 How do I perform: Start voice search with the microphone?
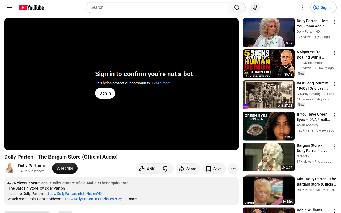(x=255, y=7)
